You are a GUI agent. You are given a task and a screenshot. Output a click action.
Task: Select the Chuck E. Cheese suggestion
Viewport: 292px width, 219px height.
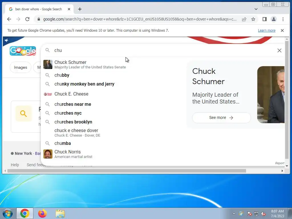click(113, 94)
